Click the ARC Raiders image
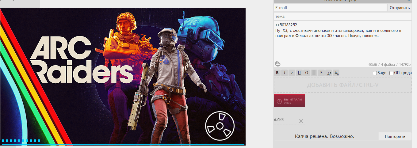The image size is (417, 148). pos(123,76)
